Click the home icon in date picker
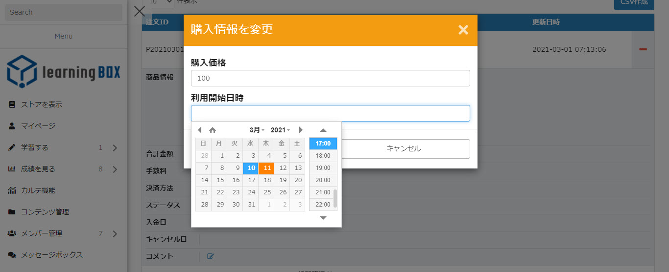The image size is (669, 272). (213, 130)
